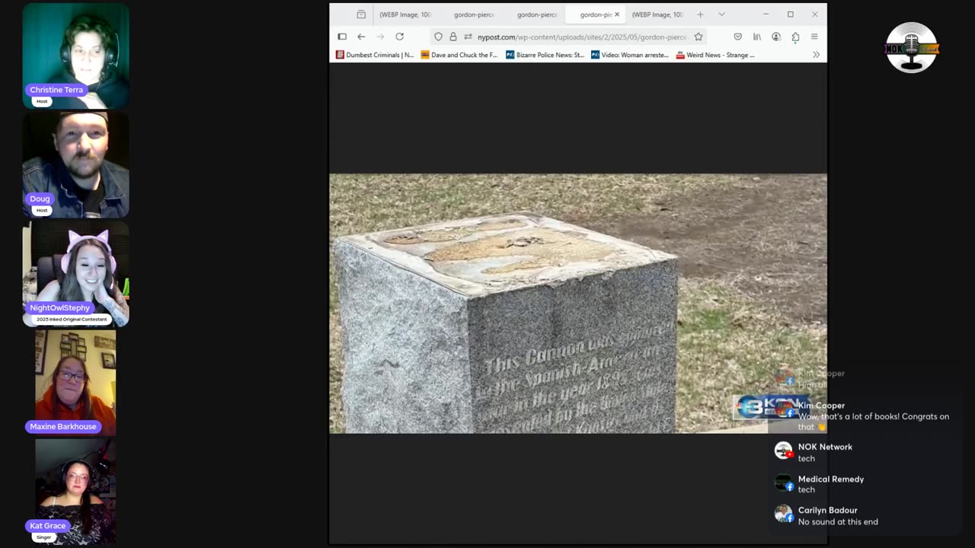Click the granite monument image in the page
The height and width of the screenshot is (548, 975).
click(578, 304)
